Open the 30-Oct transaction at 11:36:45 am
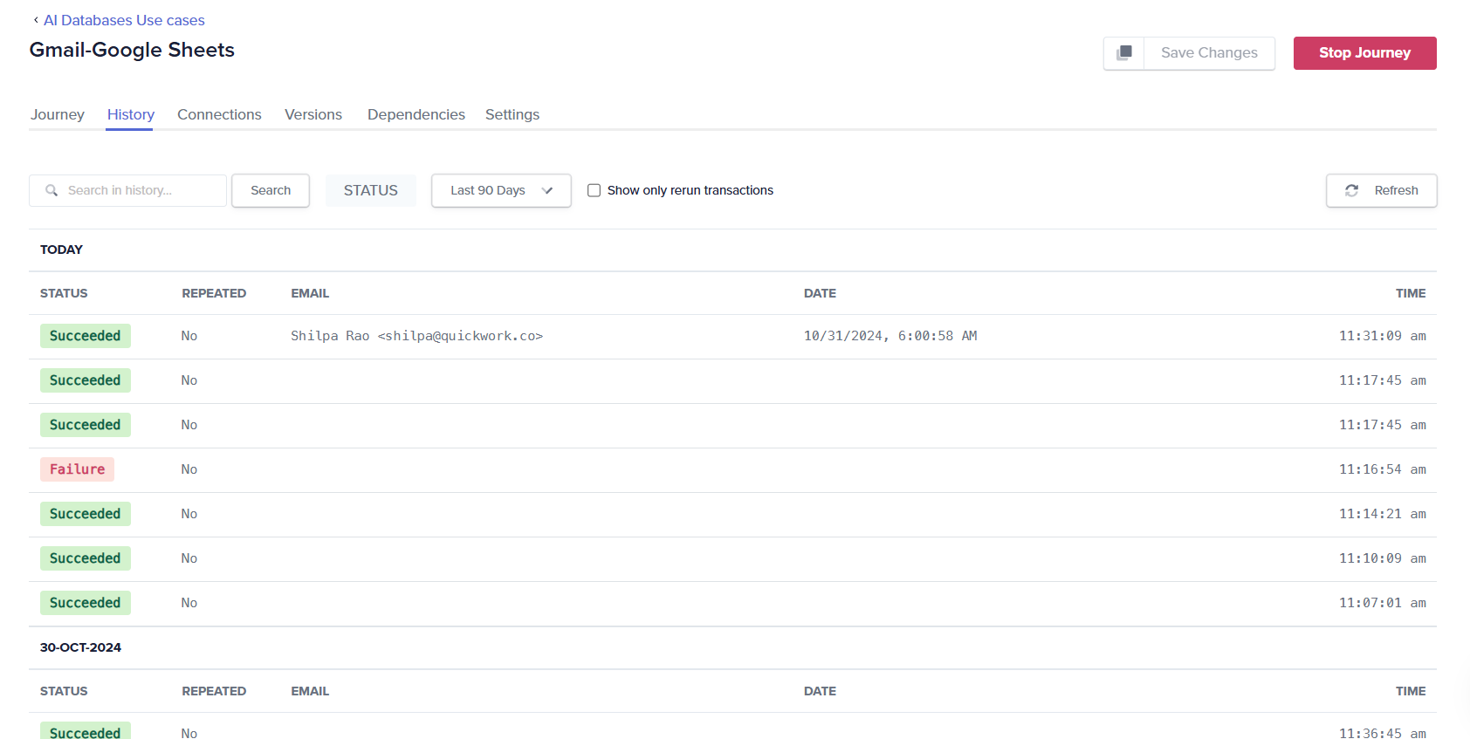 coord(732,727)
